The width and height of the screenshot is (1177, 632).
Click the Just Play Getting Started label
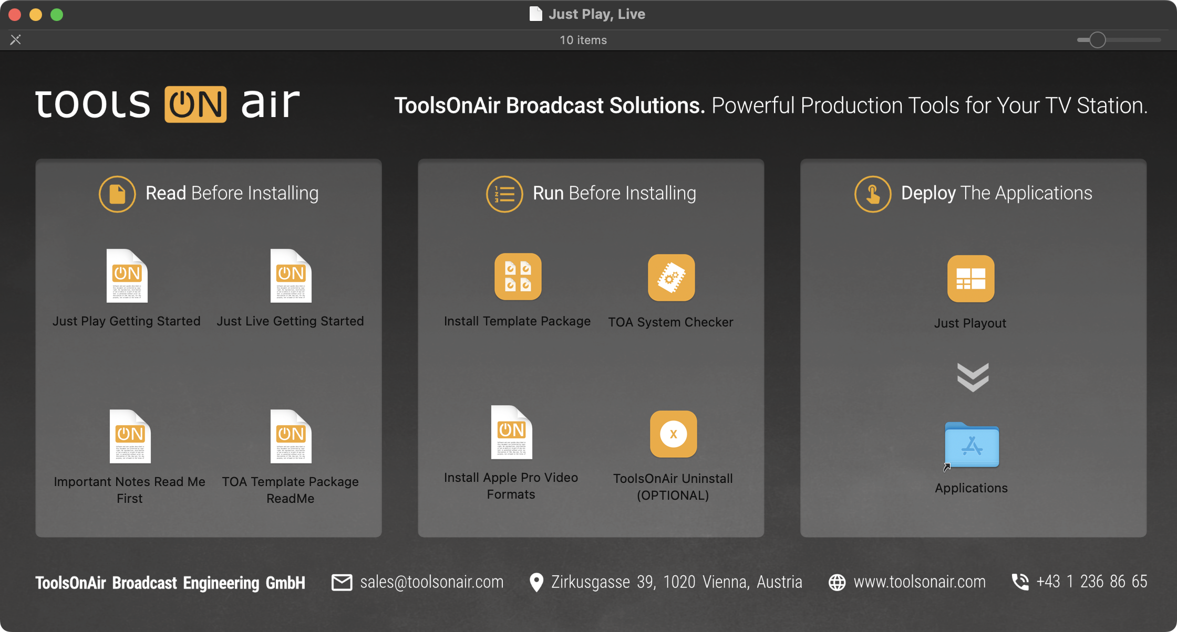[127, 321]
